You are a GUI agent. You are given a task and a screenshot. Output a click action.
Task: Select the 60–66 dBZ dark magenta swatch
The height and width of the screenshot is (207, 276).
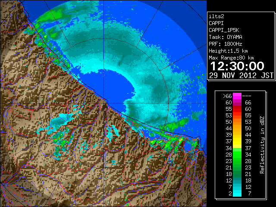tap(237, 103)
